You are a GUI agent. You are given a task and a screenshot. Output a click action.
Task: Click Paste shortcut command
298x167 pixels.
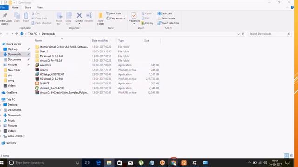pyautogui.click(x=41, y=23)
